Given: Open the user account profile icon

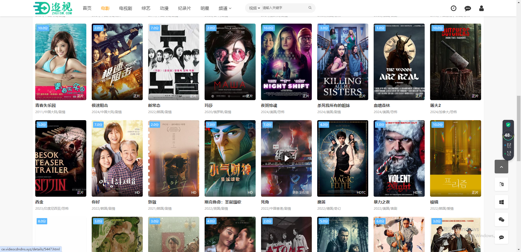Looking at the screenshot, I should click(481, 8).
